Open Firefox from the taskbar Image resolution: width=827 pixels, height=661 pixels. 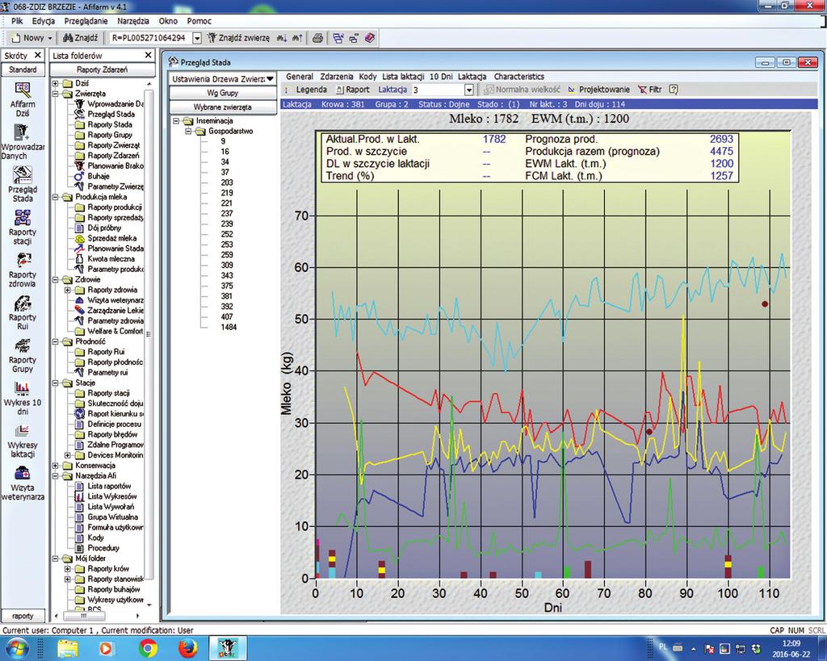click(x=188, y=648)
